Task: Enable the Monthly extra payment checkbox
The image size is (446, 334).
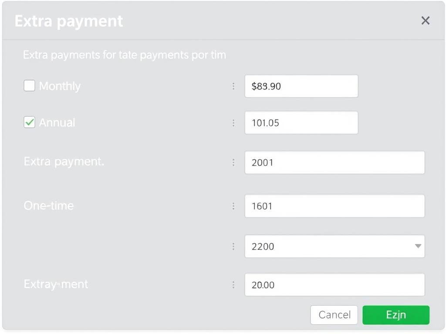Action: [x=29, y=86]
